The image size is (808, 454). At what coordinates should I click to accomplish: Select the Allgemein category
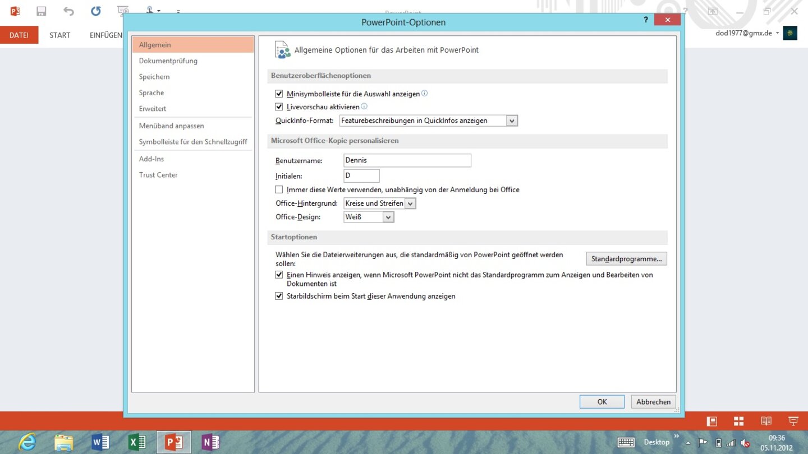pyautogui.click(x=193, y=45)
